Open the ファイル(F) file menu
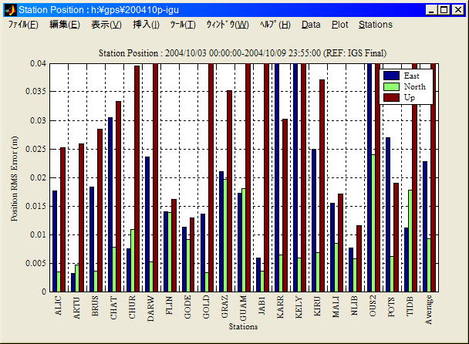 [23, 25]
